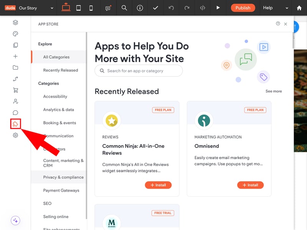This screenshot has height=230, width=307.
Task: Open the search magnifier in top bar
Action: [124, 8]
